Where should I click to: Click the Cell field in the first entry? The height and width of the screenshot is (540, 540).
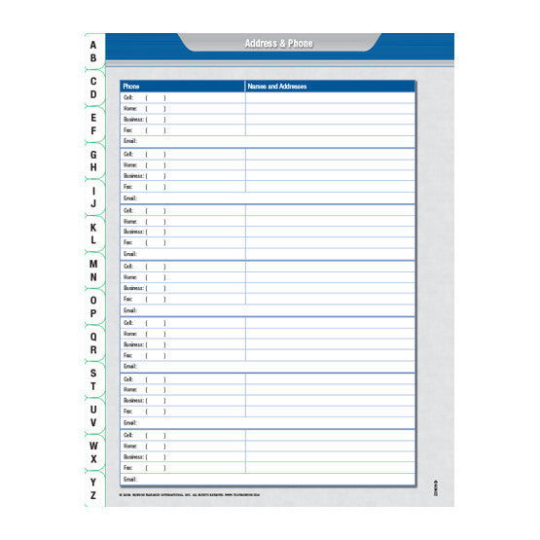(183, 98)
